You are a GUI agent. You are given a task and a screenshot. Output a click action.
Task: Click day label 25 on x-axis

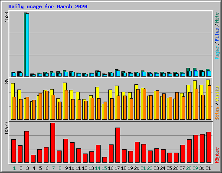(169, 168)
